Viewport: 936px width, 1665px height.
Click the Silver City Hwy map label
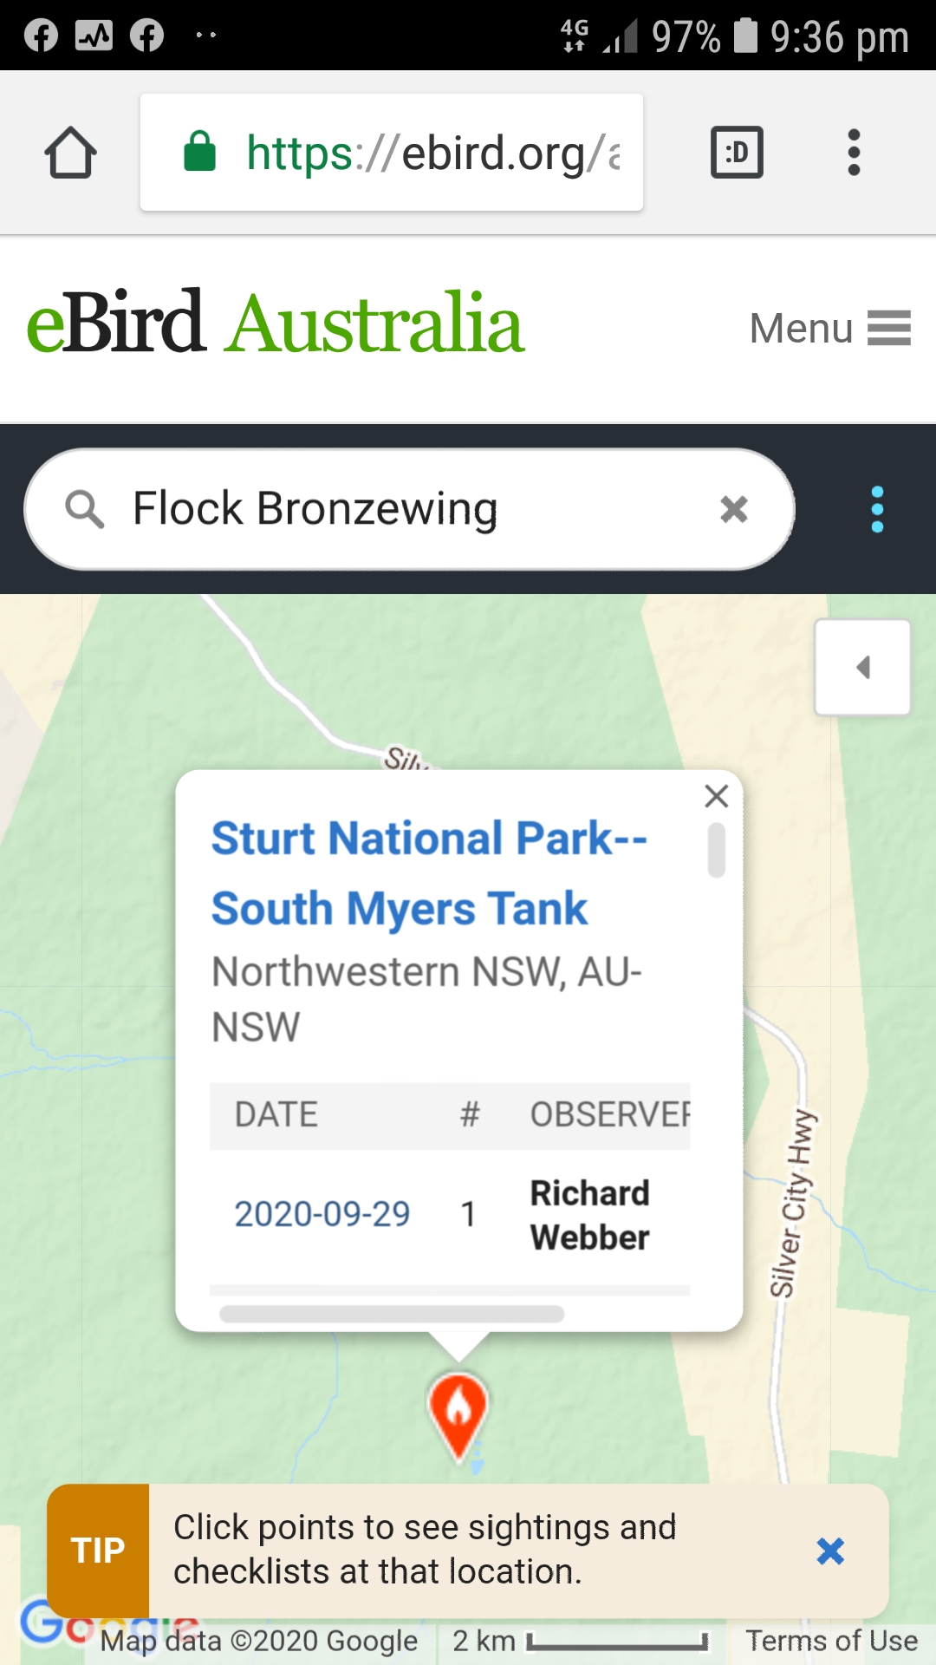point(794,1204)
